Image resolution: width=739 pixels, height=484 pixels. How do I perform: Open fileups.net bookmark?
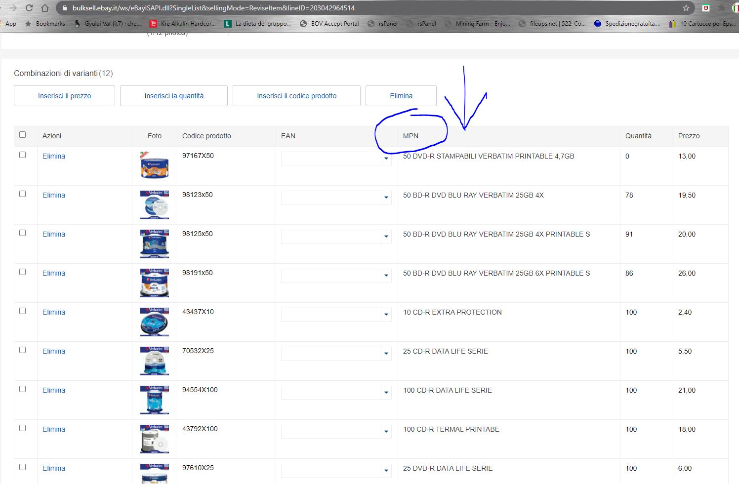point(552,23)
